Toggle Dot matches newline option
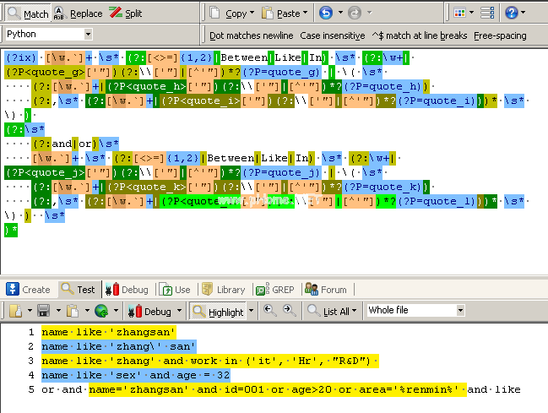 (251, 35)
